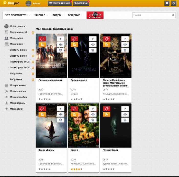Viewport: 179px width, 177px height.
Task: Open Лента новостей in sidebar
Action: [x=16, y=32]
